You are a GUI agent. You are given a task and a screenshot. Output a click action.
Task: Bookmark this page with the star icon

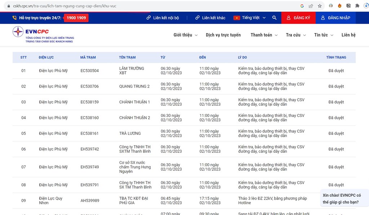tap(320, 6)
